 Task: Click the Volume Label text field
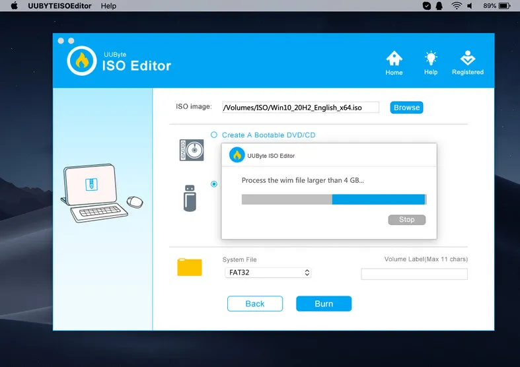tap(414, 274)
